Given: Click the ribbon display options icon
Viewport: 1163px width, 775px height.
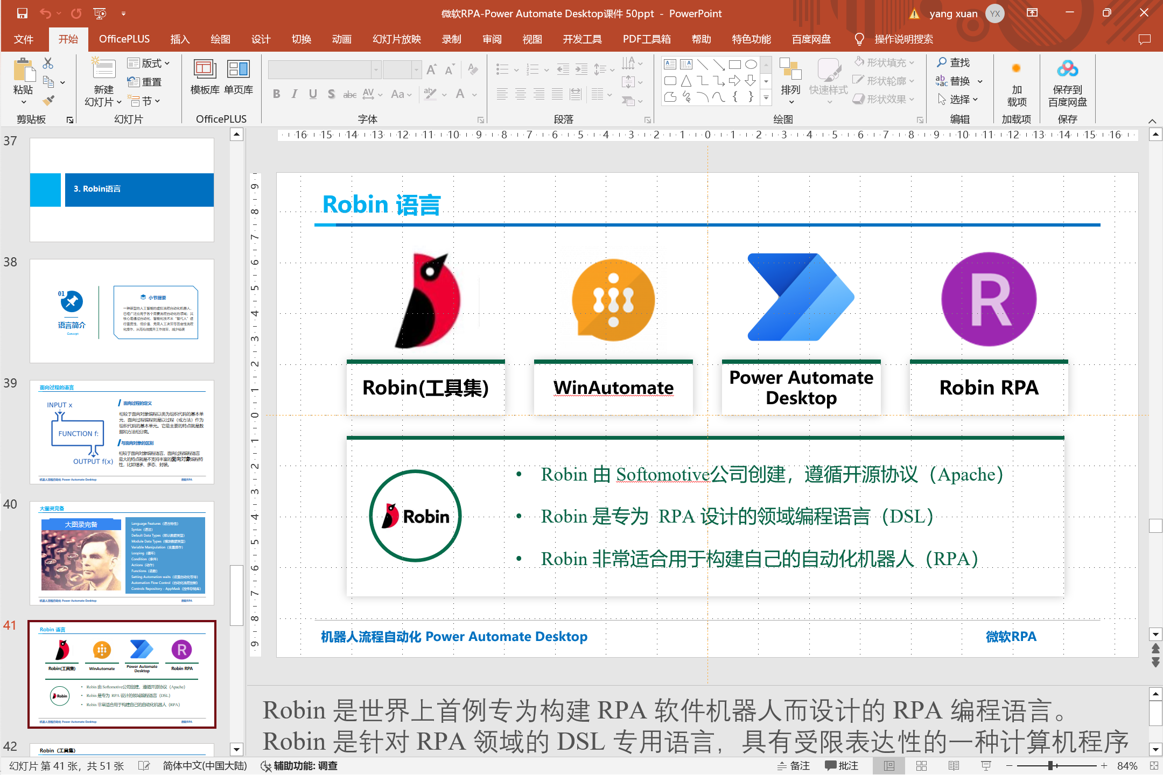Looking at the screenshot, I should point(1032,13).
